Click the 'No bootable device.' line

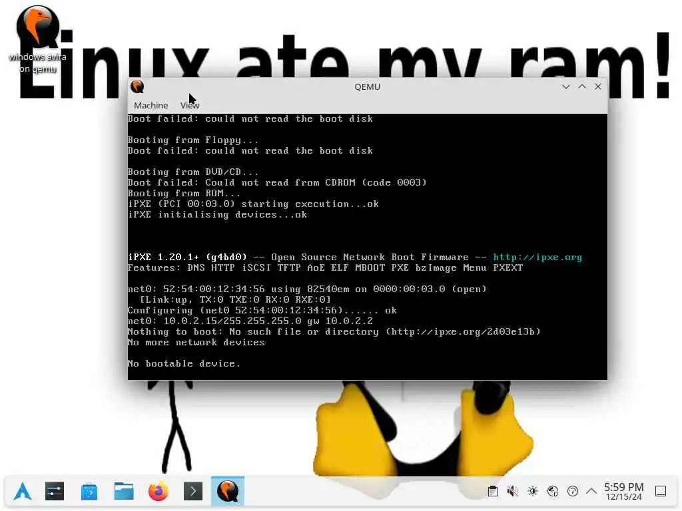184,363
